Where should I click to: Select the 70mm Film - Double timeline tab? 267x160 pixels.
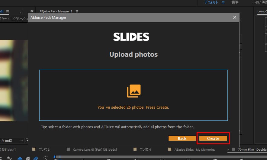tap(252, 149)
